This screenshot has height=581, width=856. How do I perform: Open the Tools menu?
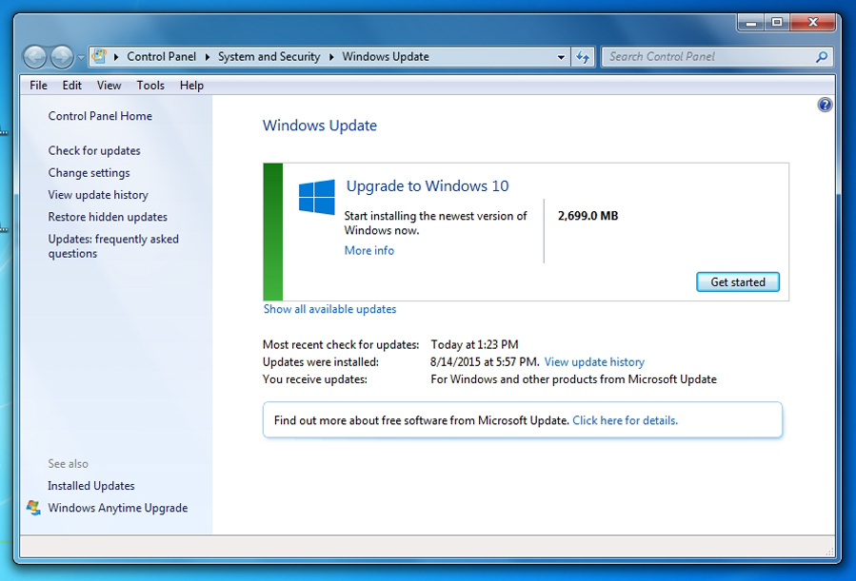tap(150, 86)
